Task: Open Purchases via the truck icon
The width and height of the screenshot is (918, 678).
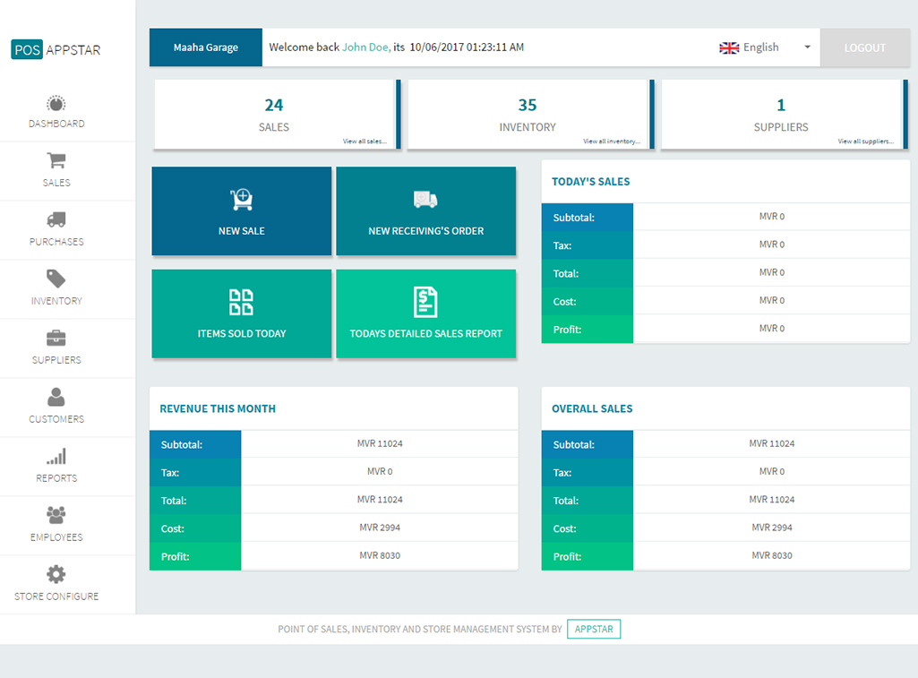Action: tap(56, 220)
